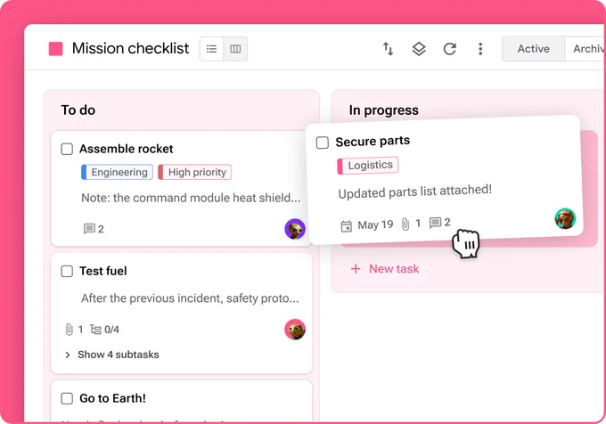Switch to board columns view icon
Viewport: 606px width, 424px height.
tap(235, 49)
